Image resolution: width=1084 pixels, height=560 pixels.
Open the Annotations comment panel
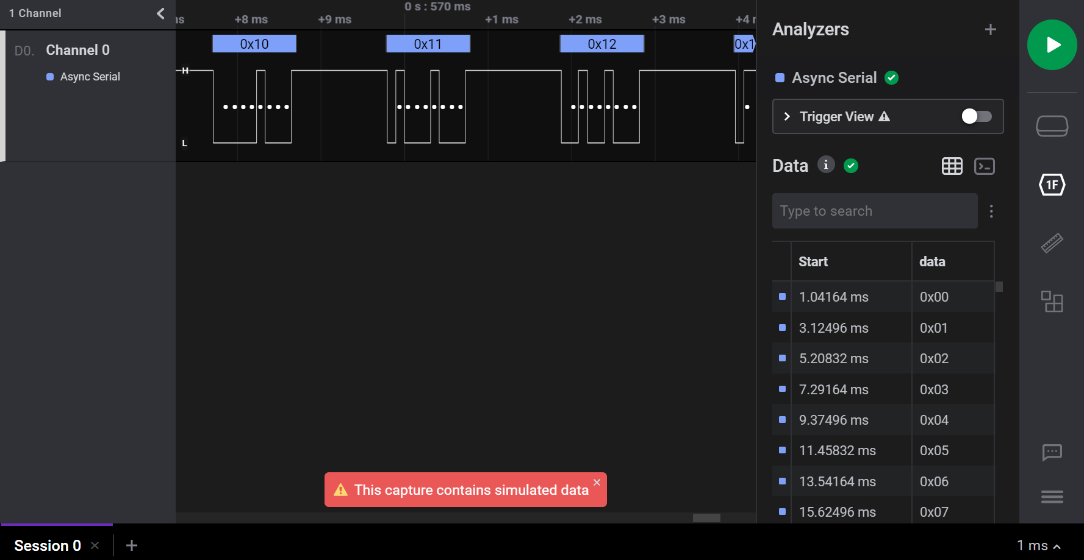[x=1052, y=452]
